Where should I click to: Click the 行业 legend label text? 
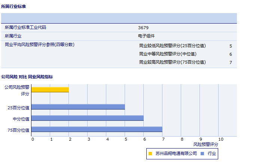[212, 153]
